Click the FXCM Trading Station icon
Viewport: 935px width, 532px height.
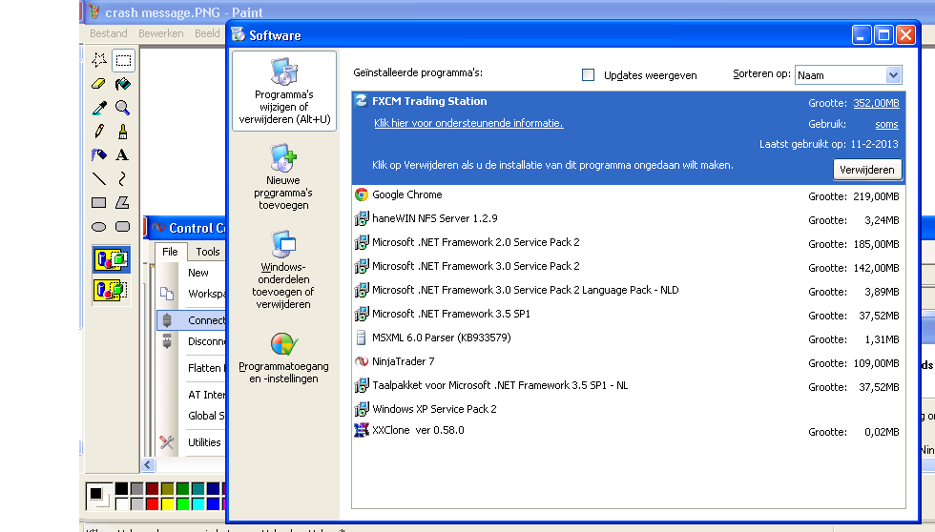pos(362,101)
